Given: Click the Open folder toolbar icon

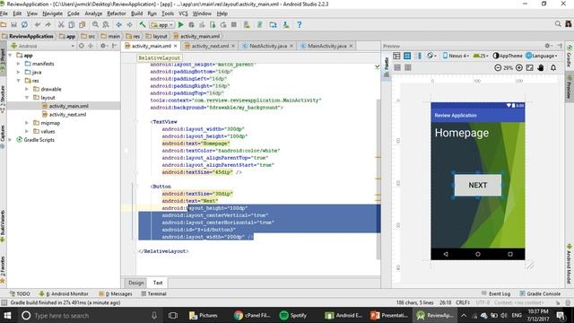Looking at the screenshot, I should click(x=4, y=25).
